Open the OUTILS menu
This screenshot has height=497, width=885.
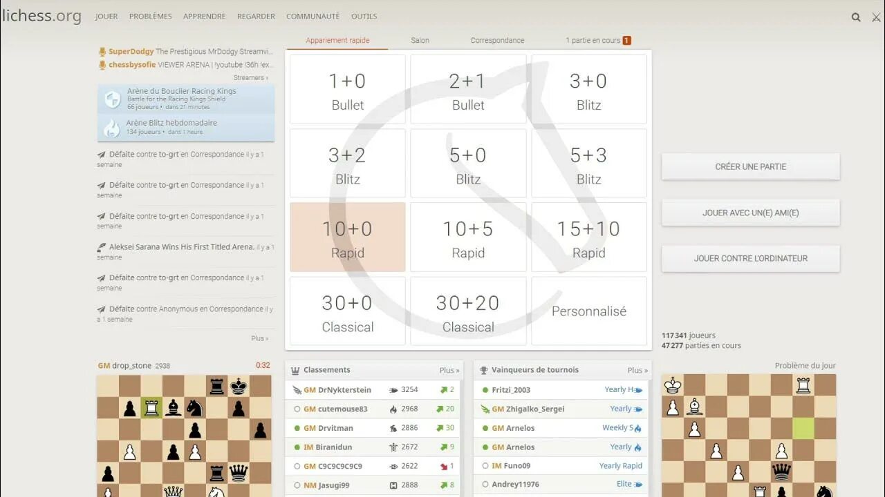(x=364, y=17)
